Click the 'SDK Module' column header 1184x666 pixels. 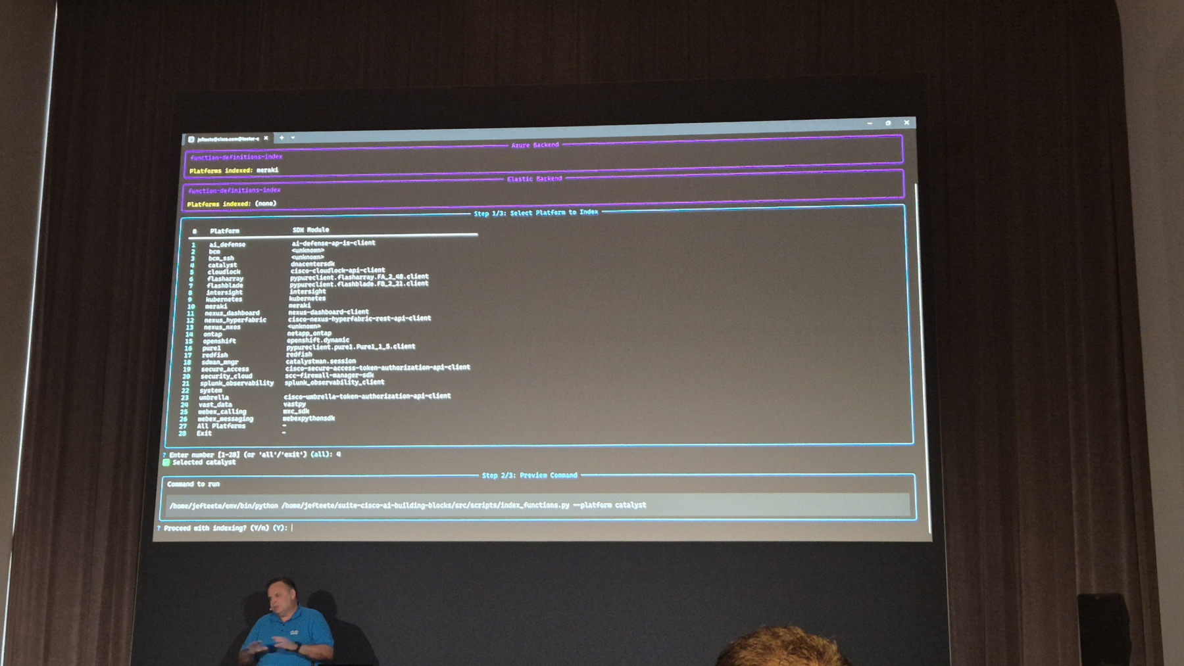310,230
